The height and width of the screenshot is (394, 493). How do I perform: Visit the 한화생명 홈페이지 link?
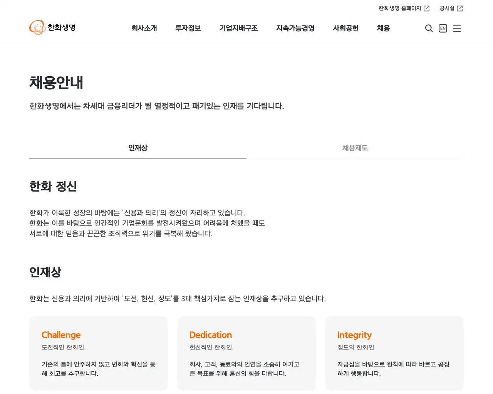click(x=400, y=8)
